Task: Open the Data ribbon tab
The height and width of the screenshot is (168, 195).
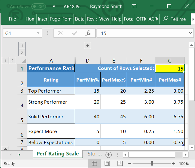Action: (79, 19)
